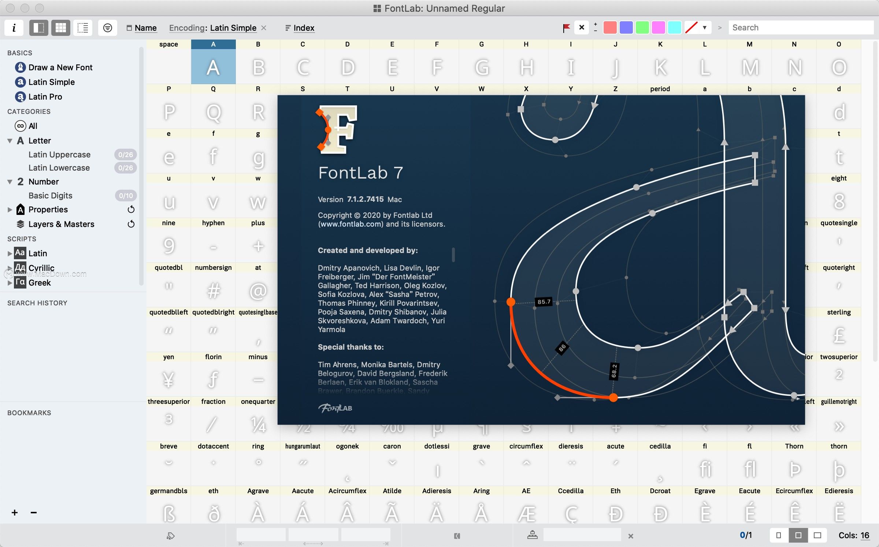This screenshot has height=547, width=879.
Task: Switch to the glyph cells grid view
Action: [60, 28]
